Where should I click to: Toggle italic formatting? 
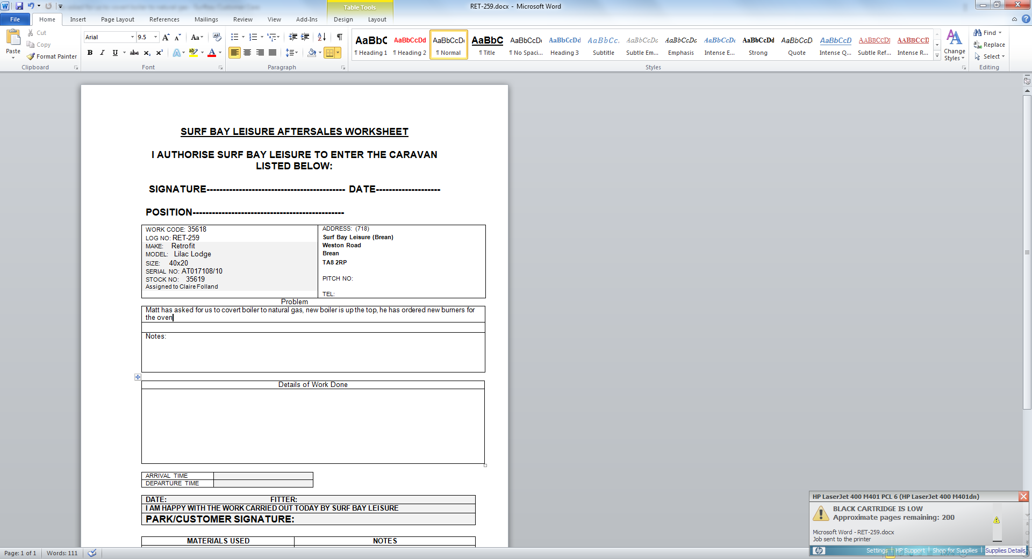pyautogui.click(x=102, y=53)
